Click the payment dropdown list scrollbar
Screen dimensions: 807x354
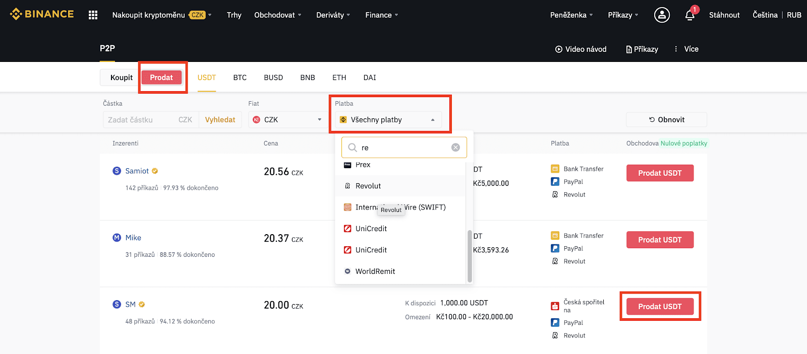coord(470,256)
